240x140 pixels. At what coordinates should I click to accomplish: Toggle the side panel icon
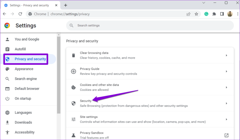222,14
